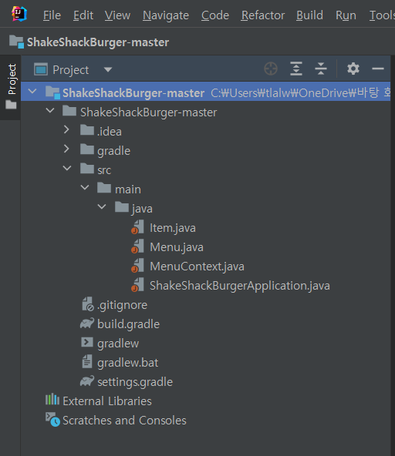Viewport: 395px width, 456px height.
Task: Click gradlew script icon
Action: click(87, 343)
